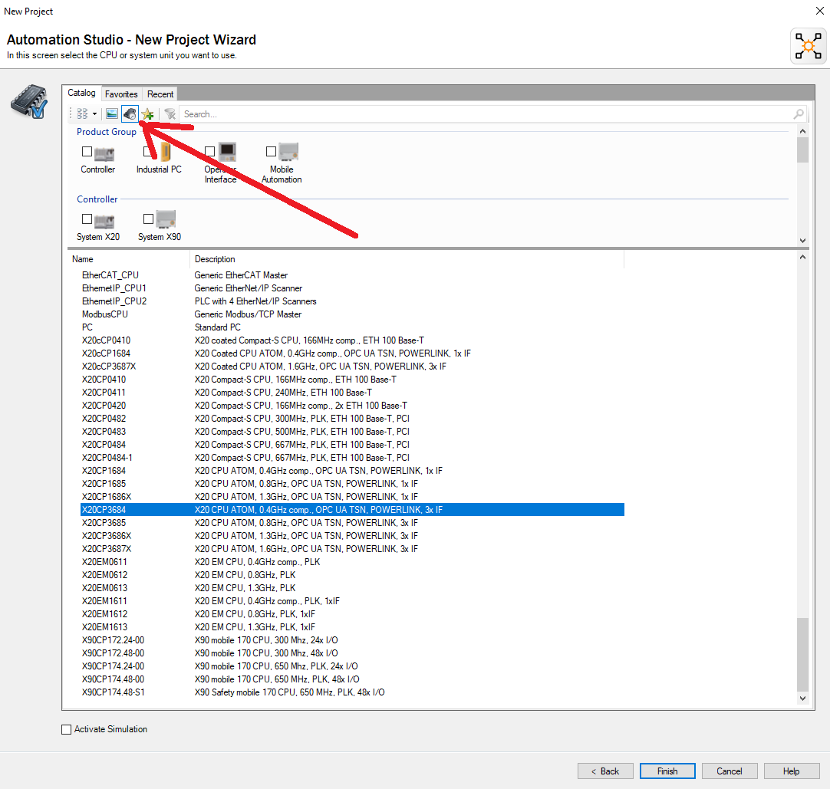Select the X90CP174.48-00 row
Image resolution: width=830 pixels, height=789 pixels.
click(353, 679)
